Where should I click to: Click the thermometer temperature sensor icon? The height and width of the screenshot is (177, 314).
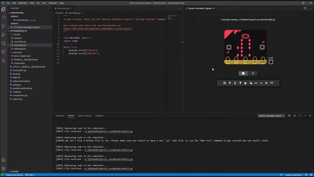coord(235,83)
